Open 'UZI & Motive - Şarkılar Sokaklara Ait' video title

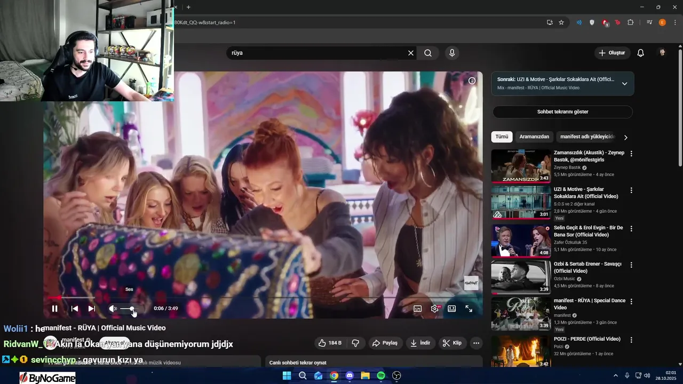586,193
